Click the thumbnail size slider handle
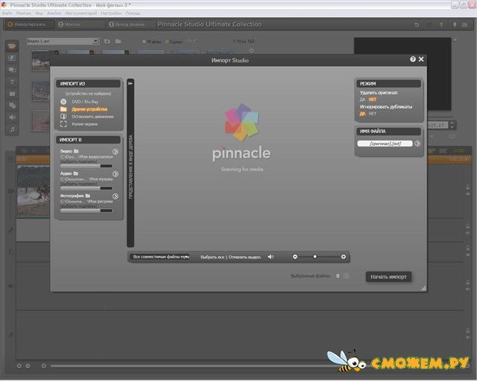The height and width of the screenshot is (381, 477). tap(315, 257)
